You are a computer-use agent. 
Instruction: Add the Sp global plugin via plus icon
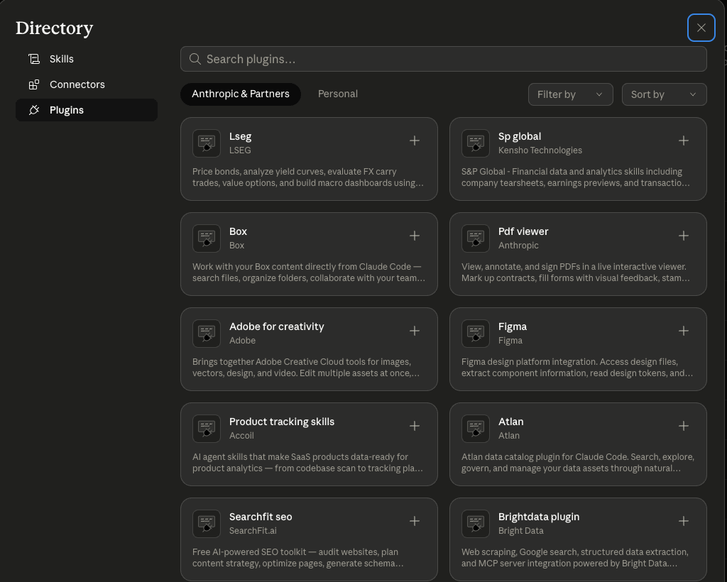(684, 141)
